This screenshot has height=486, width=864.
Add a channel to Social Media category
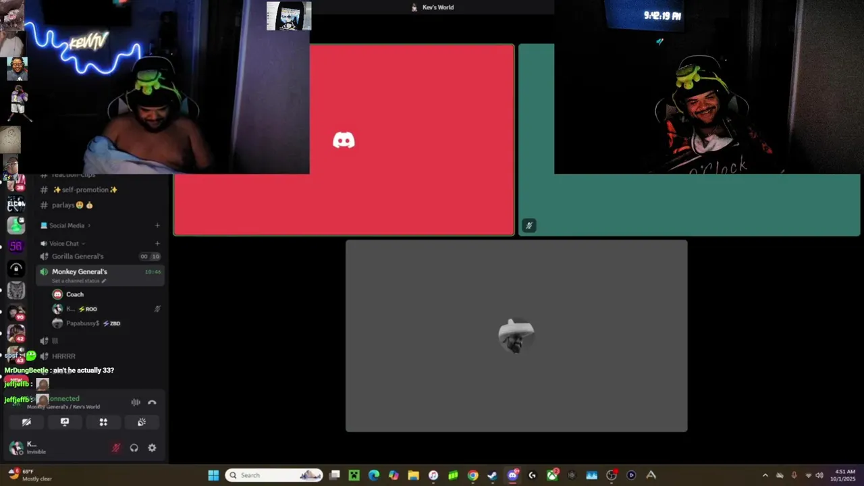pyautogui.click(x=157, y=225)
